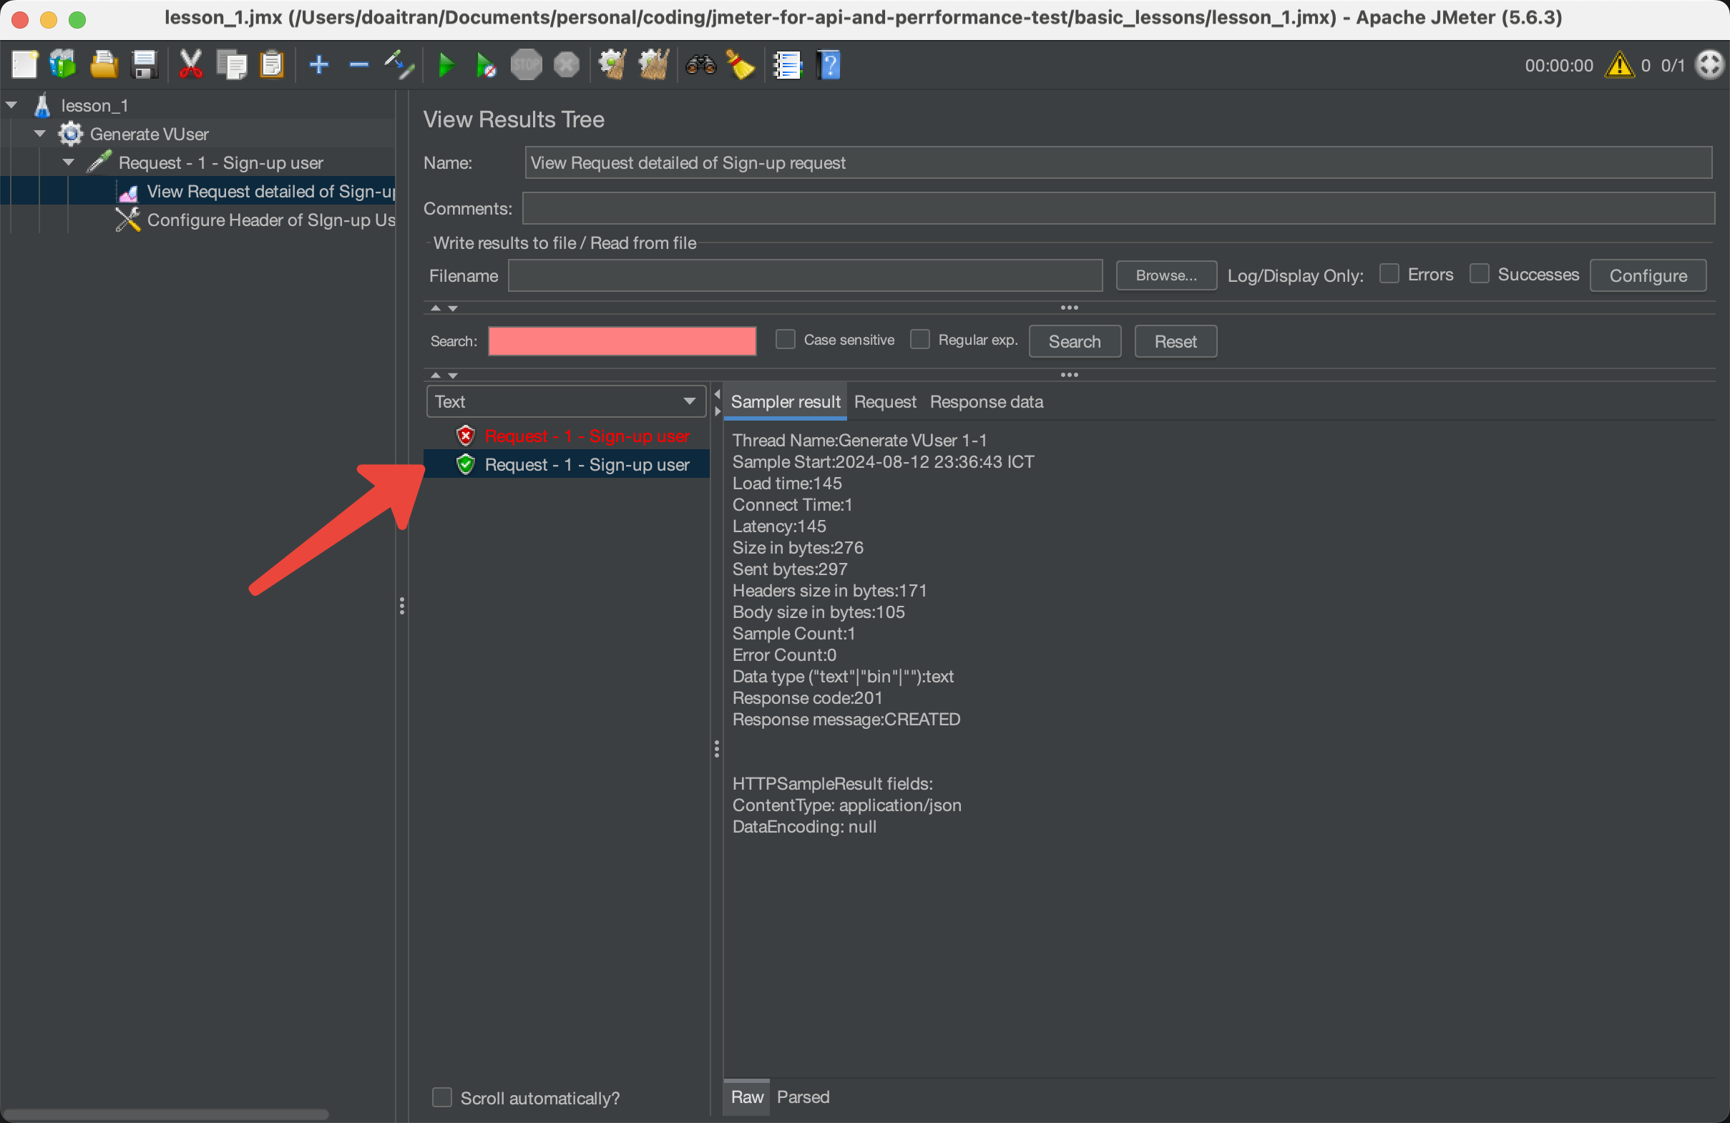Collapse the Generate VUser node arrow
Viewport: 1730px width, 1123px height.
click(41, 134)
